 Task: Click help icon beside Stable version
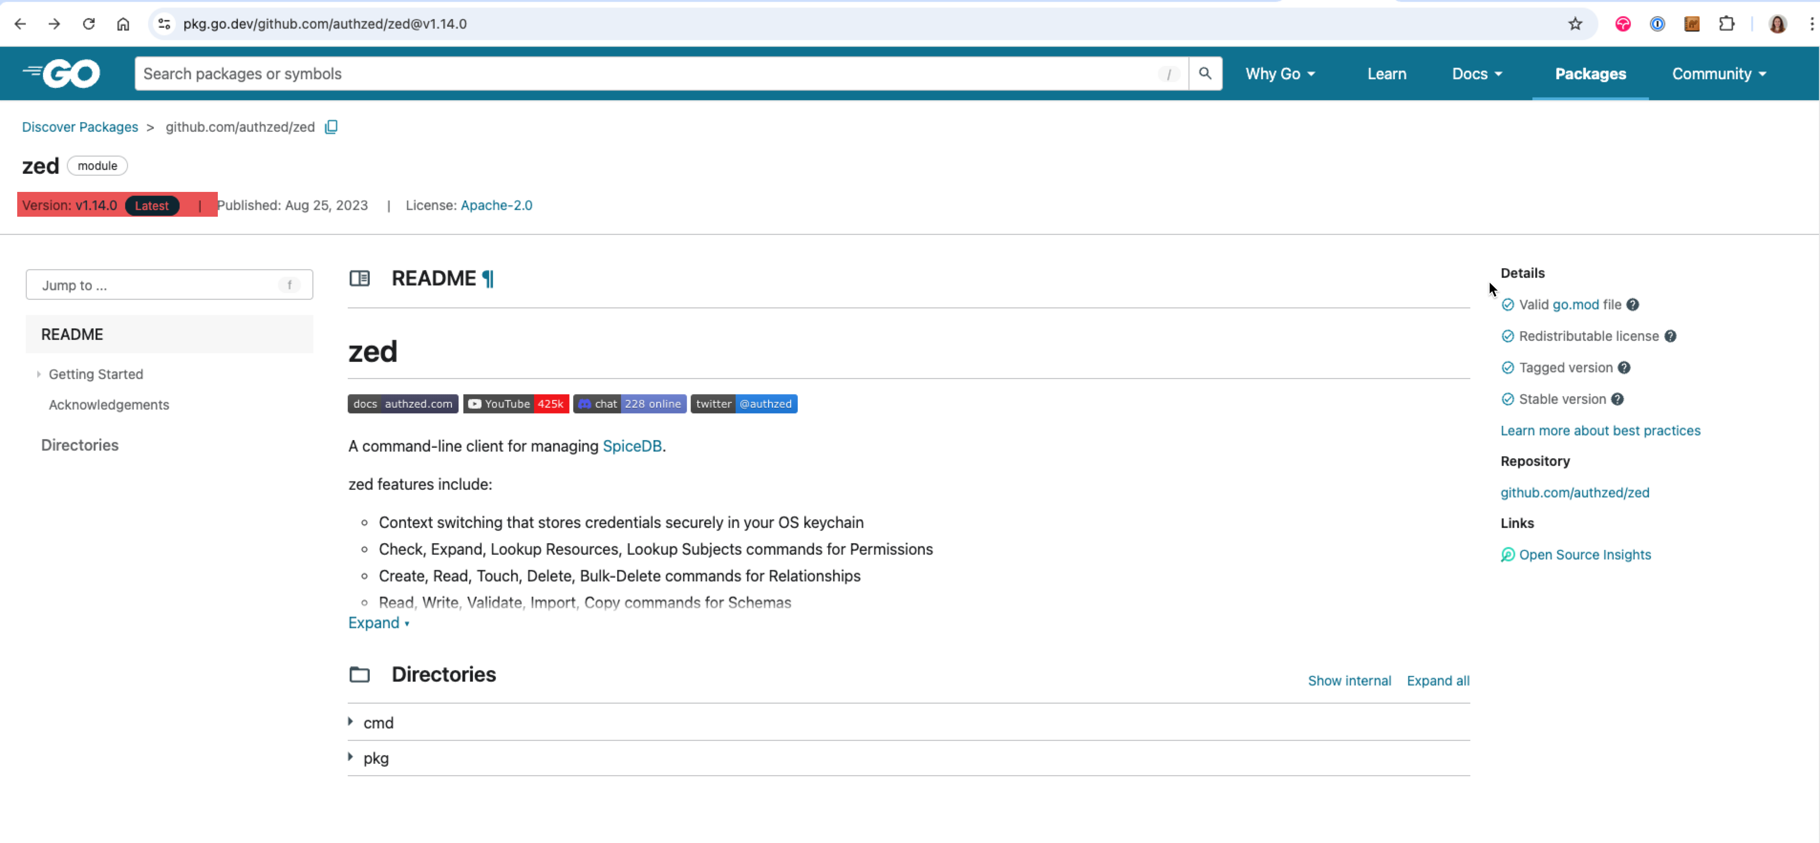(x=1617, y=400)
